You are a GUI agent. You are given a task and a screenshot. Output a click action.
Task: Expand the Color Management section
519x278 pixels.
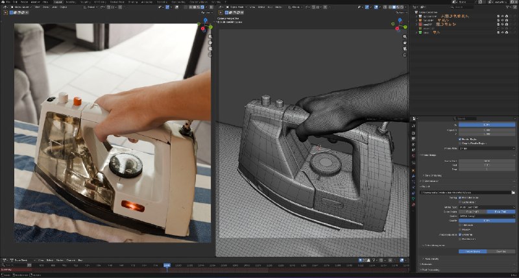click(x=435, y=246)
